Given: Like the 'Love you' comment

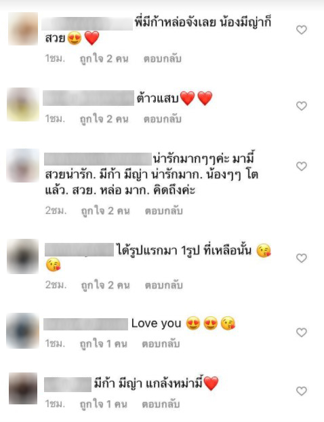Looking at the screenshot, I should pos(302,332).
